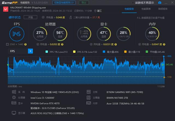The width and height of the screenshot is (175, 121).
Task: Click the GPU usage D:43% gauge
Action: pos(84,34)
